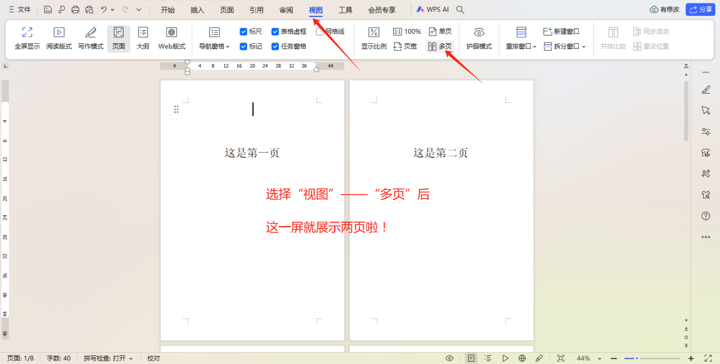The width and height of the screenshot is (720, 364).
Task: Open the undo history dropdown arrow
Action: pyautogui.click(x=113, y=9)
